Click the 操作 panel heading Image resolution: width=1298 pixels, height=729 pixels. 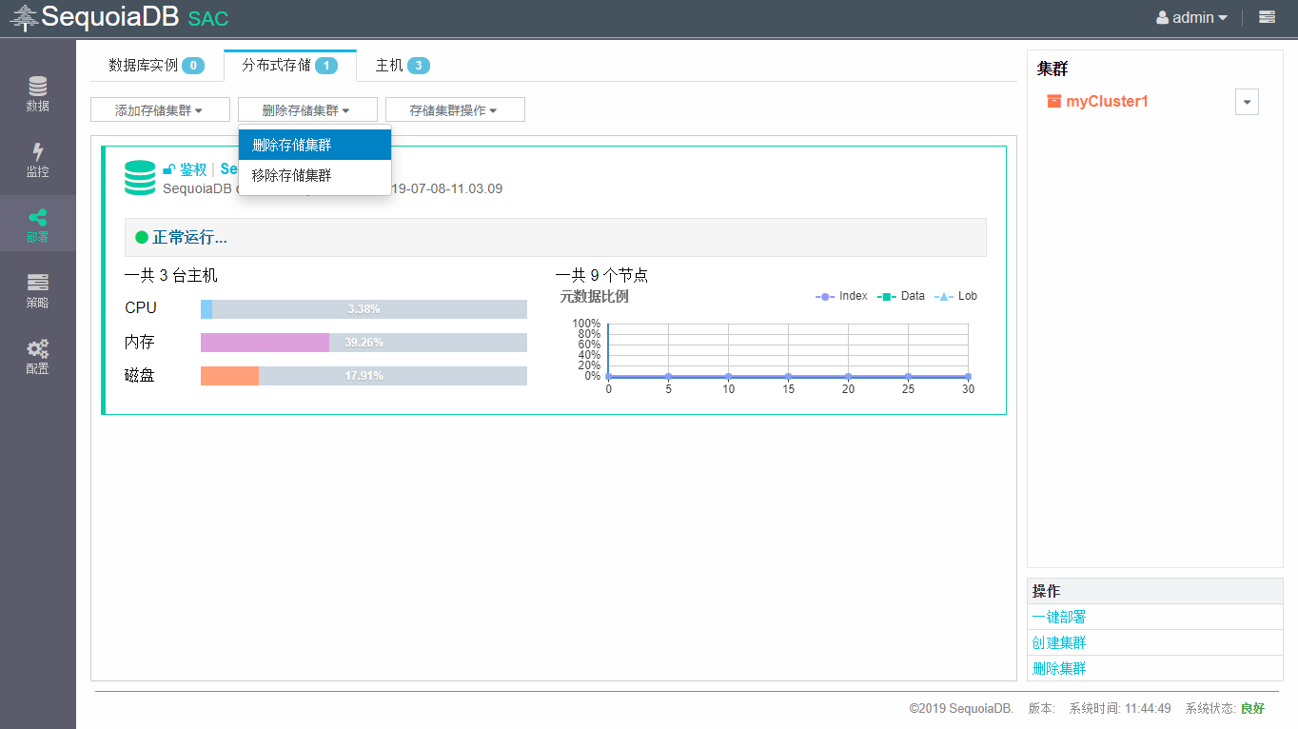(x=1047, y=591)
